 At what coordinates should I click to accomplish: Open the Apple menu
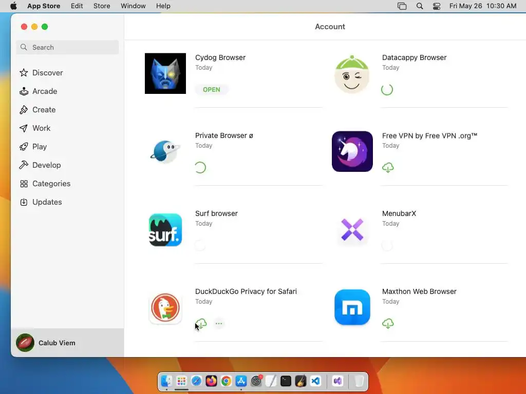13,6
